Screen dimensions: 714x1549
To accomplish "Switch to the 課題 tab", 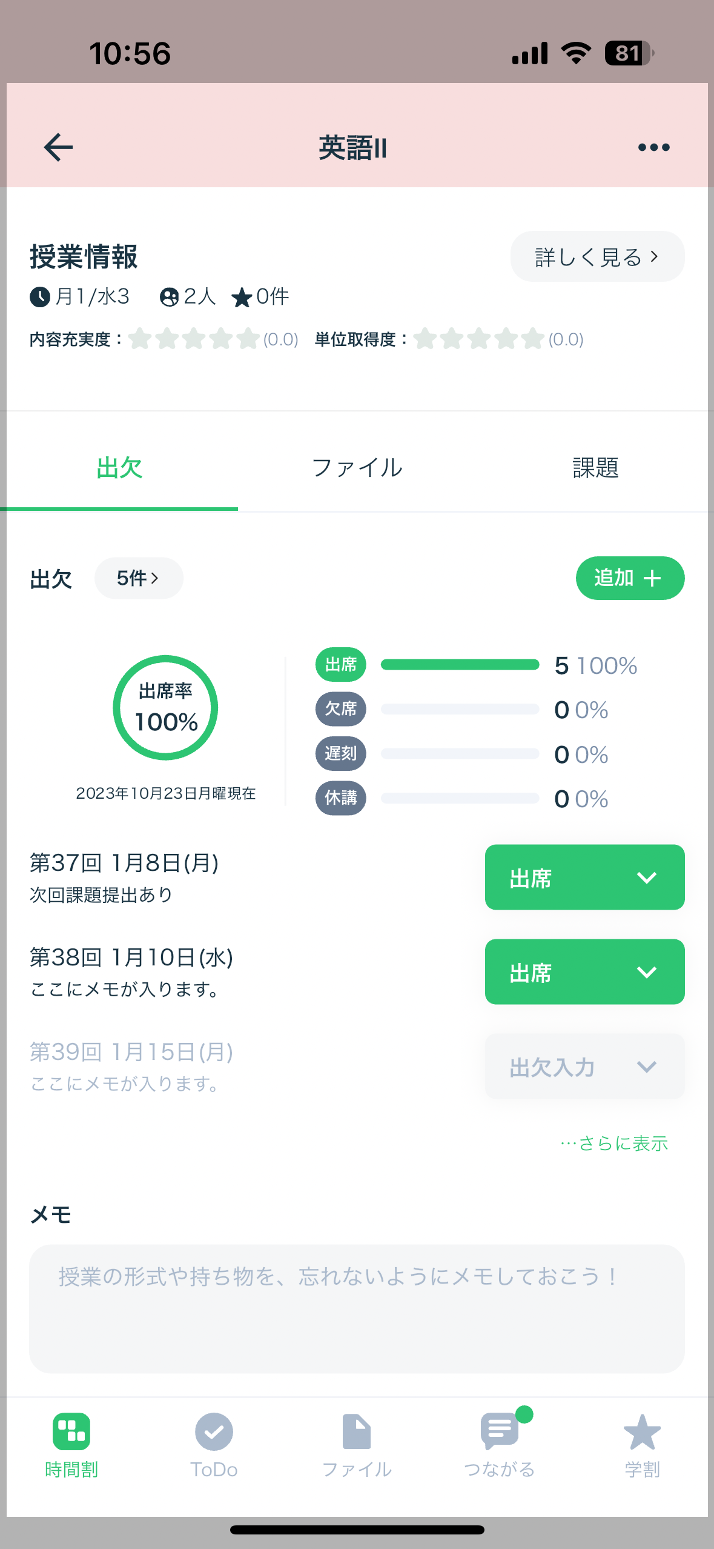I will pyautogui.click(x=595, y=467).
